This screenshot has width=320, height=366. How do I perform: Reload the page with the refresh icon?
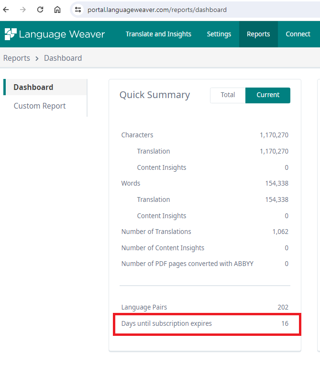40,10
